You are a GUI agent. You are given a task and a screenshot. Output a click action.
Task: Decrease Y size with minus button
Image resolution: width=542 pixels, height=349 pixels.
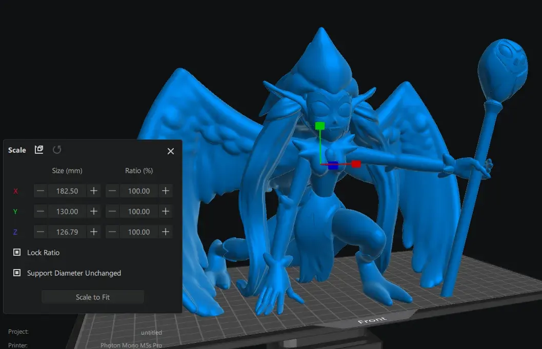[41, 211]
